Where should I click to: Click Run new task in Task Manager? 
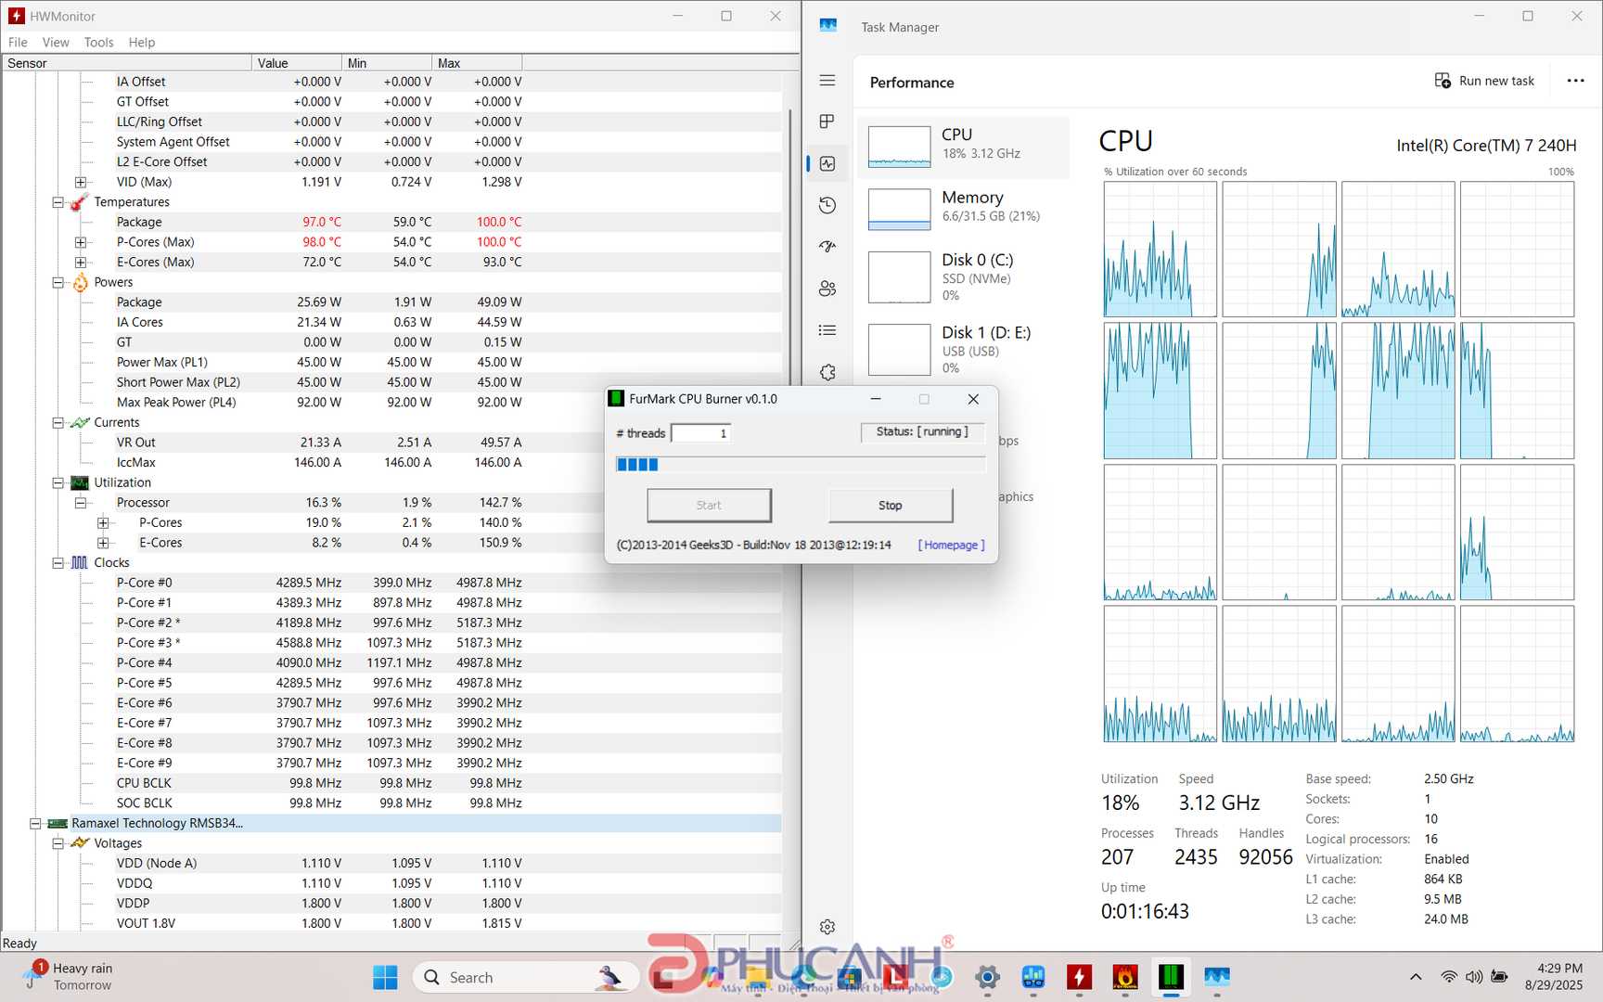(x=1484, y=81)
